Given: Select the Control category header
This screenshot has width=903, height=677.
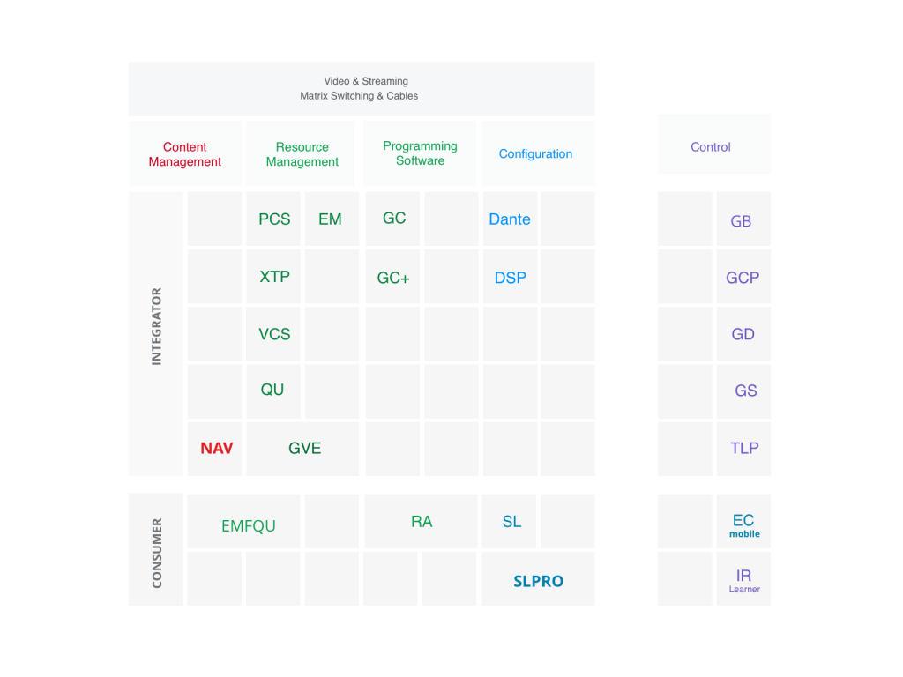Looking at the screenshot, I should (711, 147).
